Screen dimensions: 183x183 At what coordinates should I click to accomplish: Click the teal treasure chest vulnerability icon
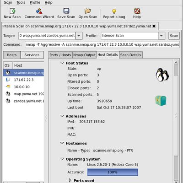click(x=161, y=101)
